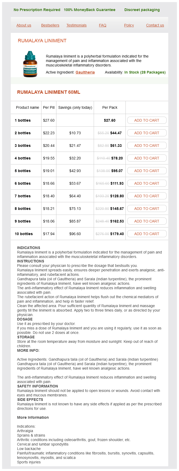Screen dimensions: 179x471
Task: Add 6 bottles to cart
Action: pyautogui.click(x=147, y=183)
